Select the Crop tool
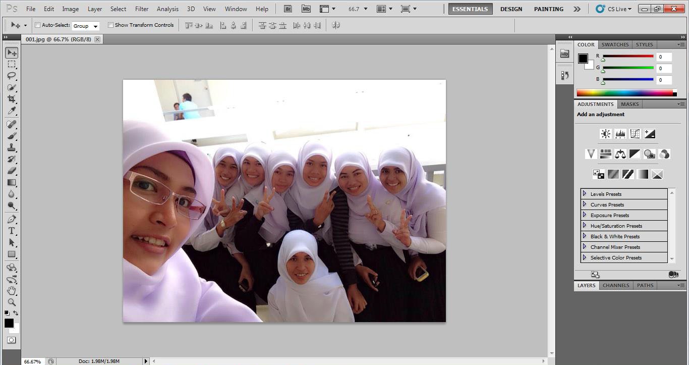The height and width of the screenshot is (365, 689). coord(12,99)
